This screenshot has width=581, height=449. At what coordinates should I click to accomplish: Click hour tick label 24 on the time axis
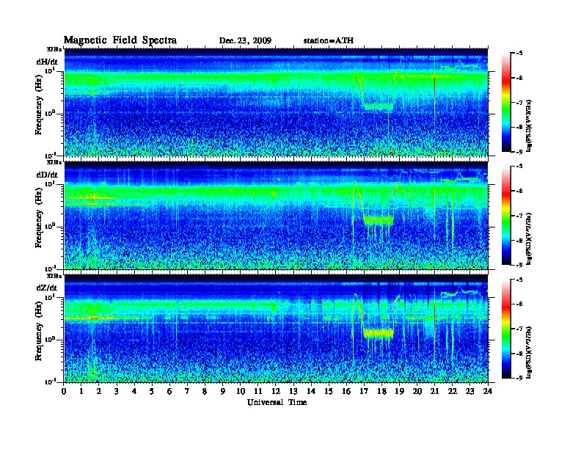(x=488, y=391)
